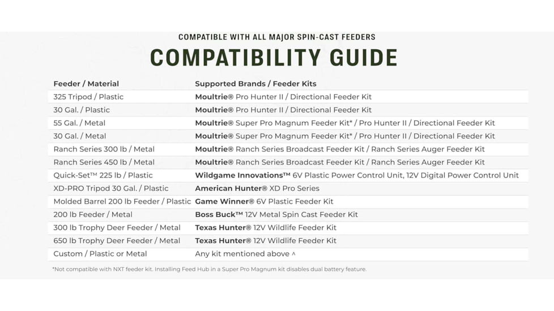This screenshot has height=311, width=554.
Task: Click the Supported Brands / Feeder Kits header
Action: [x=255, y=84]
